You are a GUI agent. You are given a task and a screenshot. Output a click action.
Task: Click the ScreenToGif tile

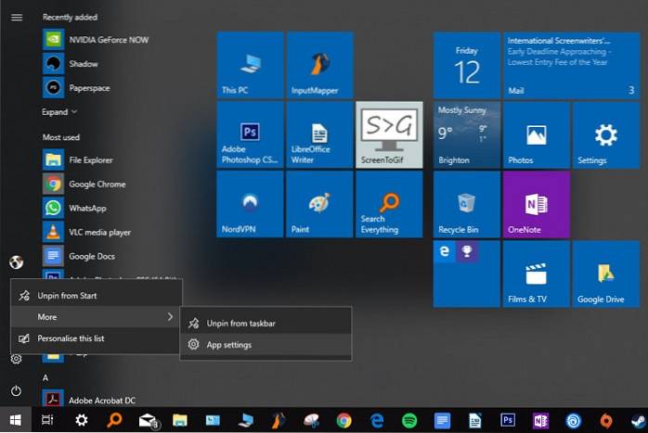(x=389, y=135)
